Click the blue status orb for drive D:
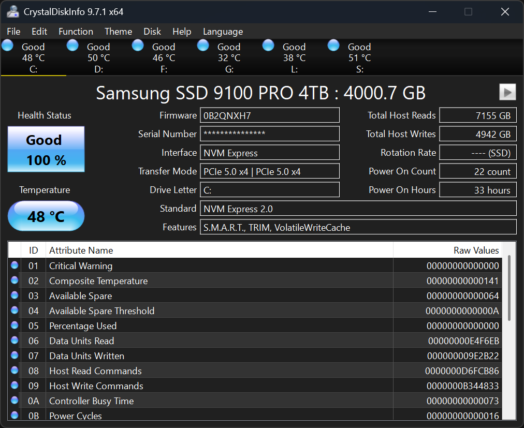Screen dimensions: 524x428 (72, 46)
